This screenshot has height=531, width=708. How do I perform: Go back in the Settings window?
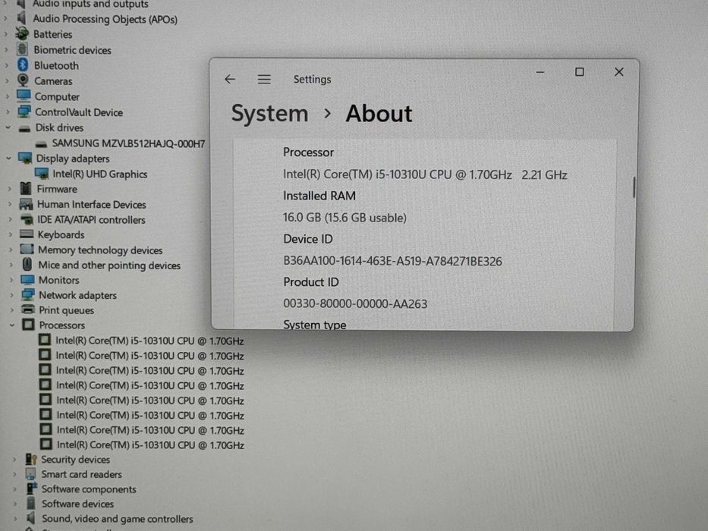pyautogui.click(x=230, y=80)
